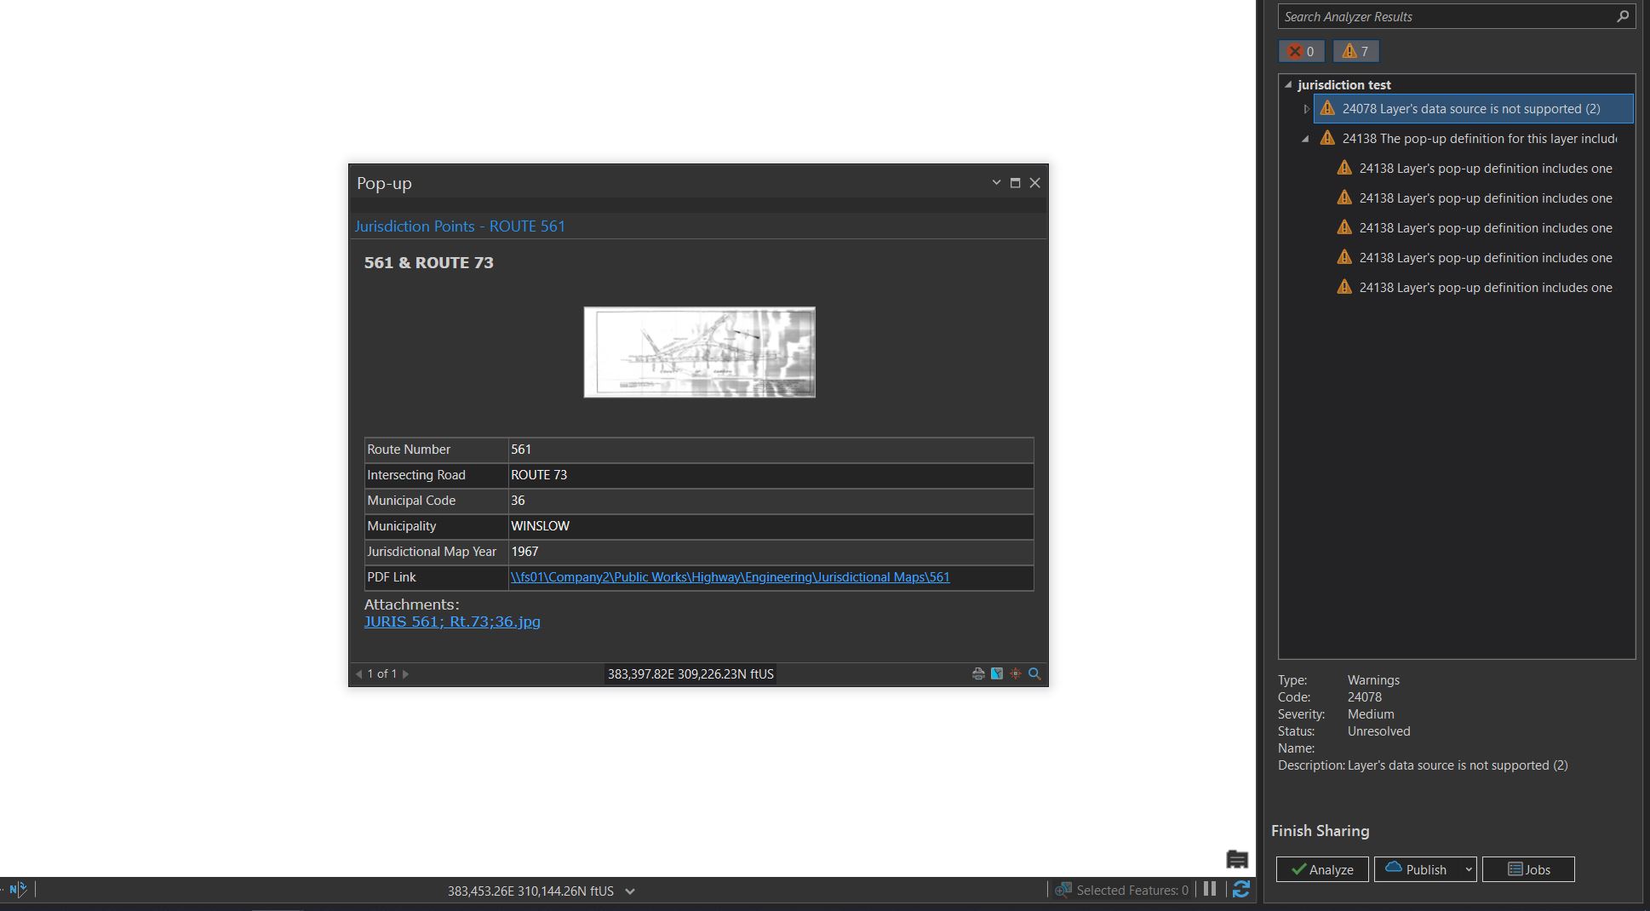Image resolution: width=1650 pixels, height=911 pixels.
Task: Click the attachment image thumbnail in the pop-up
Action: 698,352
